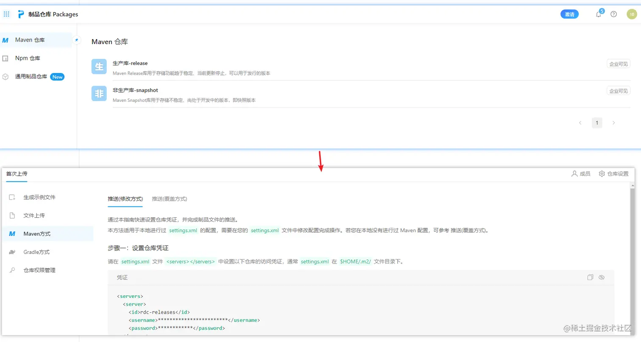Click 非生产库-snapshot description text

tap(184, 101)
